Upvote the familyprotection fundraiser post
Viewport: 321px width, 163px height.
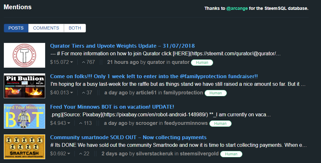(x=84, y=93)
